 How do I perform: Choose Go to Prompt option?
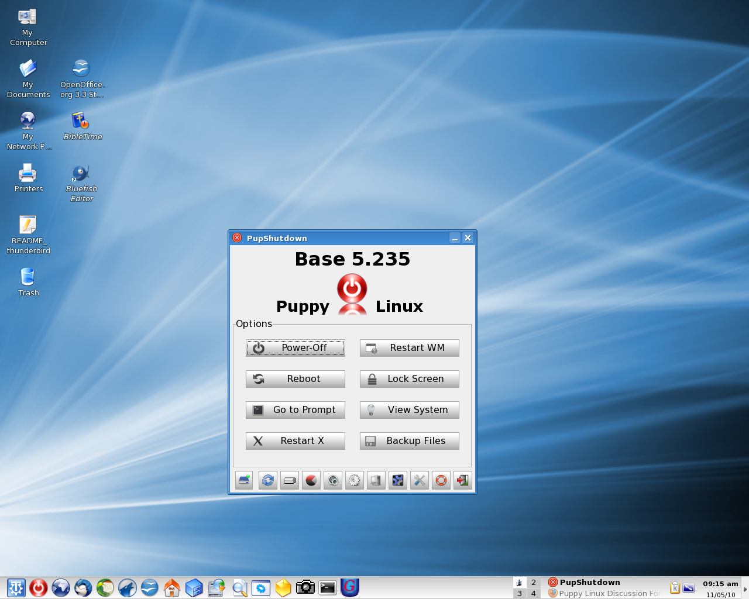(x=295, y=409)
